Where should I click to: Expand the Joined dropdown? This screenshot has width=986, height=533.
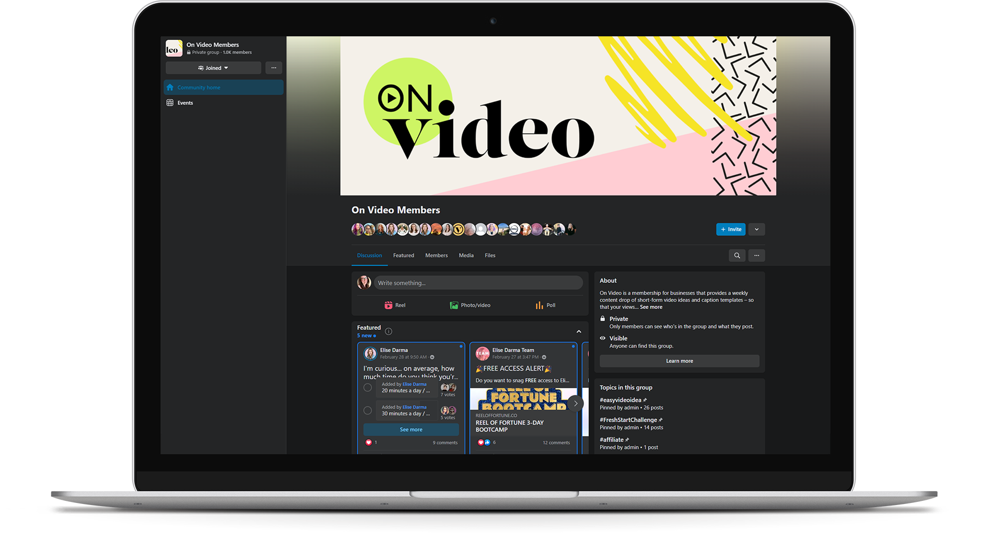click(x=213, y=68)
